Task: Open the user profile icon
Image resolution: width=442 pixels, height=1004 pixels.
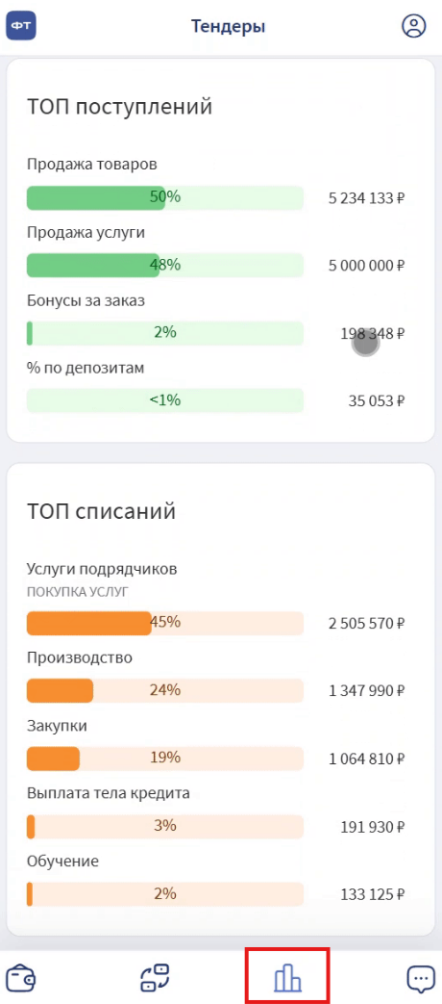Action: (x=413, y=26)
